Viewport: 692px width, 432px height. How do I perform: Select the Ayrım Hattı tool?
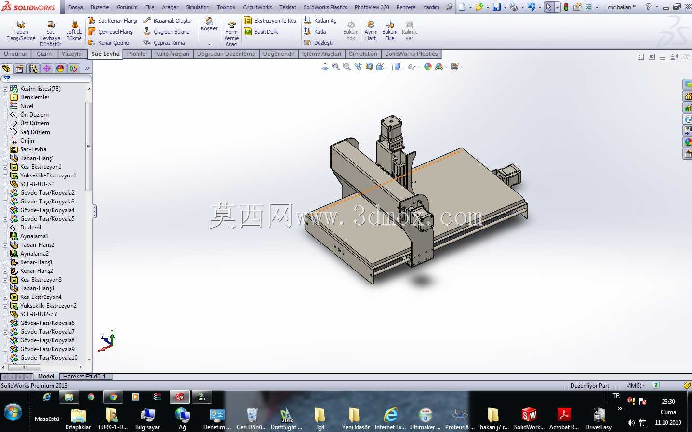(371, 31)
